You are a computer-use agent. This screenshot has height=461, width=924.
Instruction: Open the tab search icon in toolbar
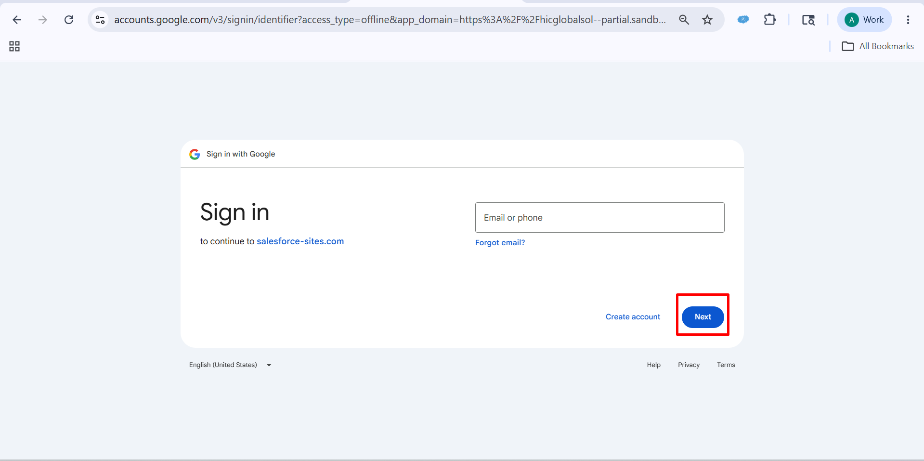[x=808, y=20]
